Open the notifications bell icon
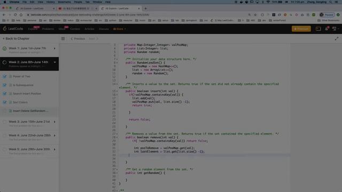342x192 pixels. (327, 29)
